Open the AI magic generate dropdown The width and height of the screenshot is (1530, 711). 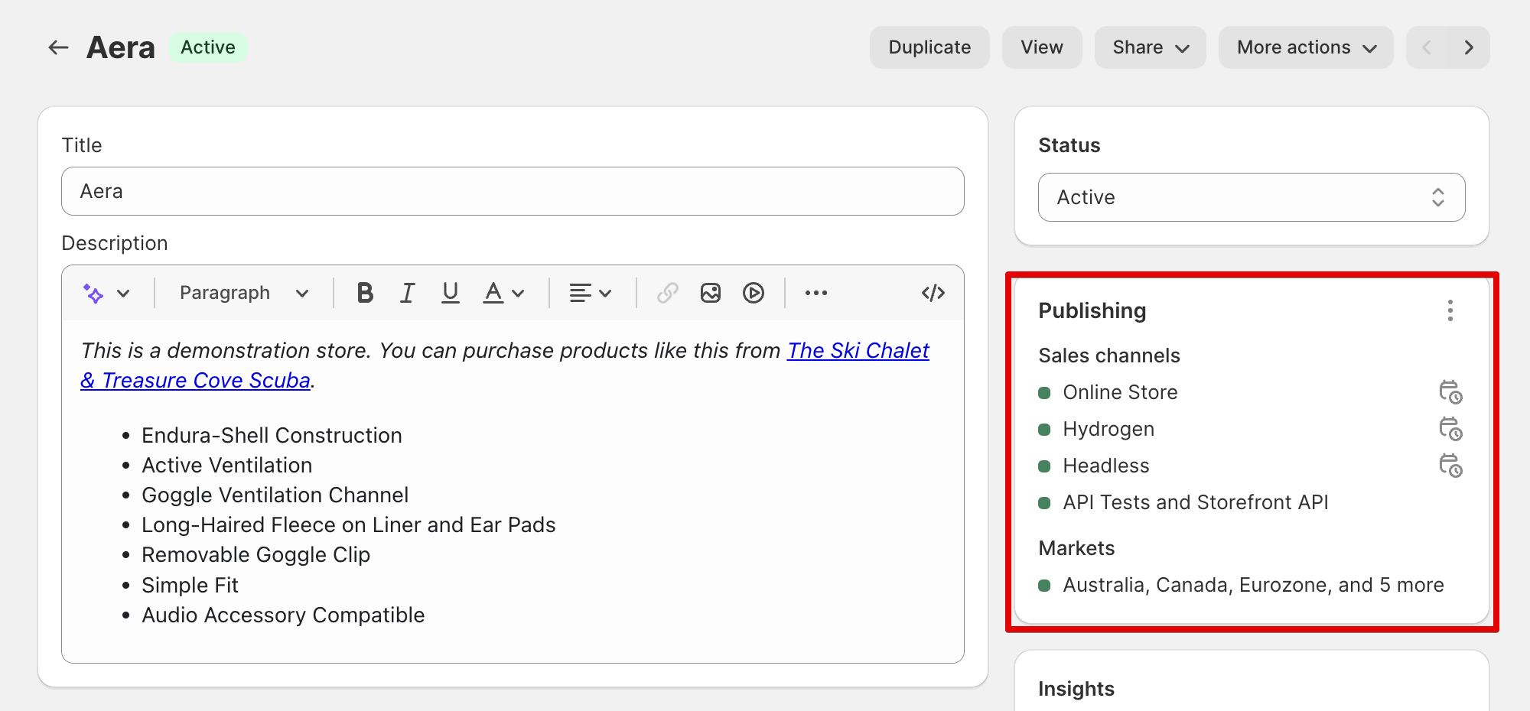[x=106, y=293]
